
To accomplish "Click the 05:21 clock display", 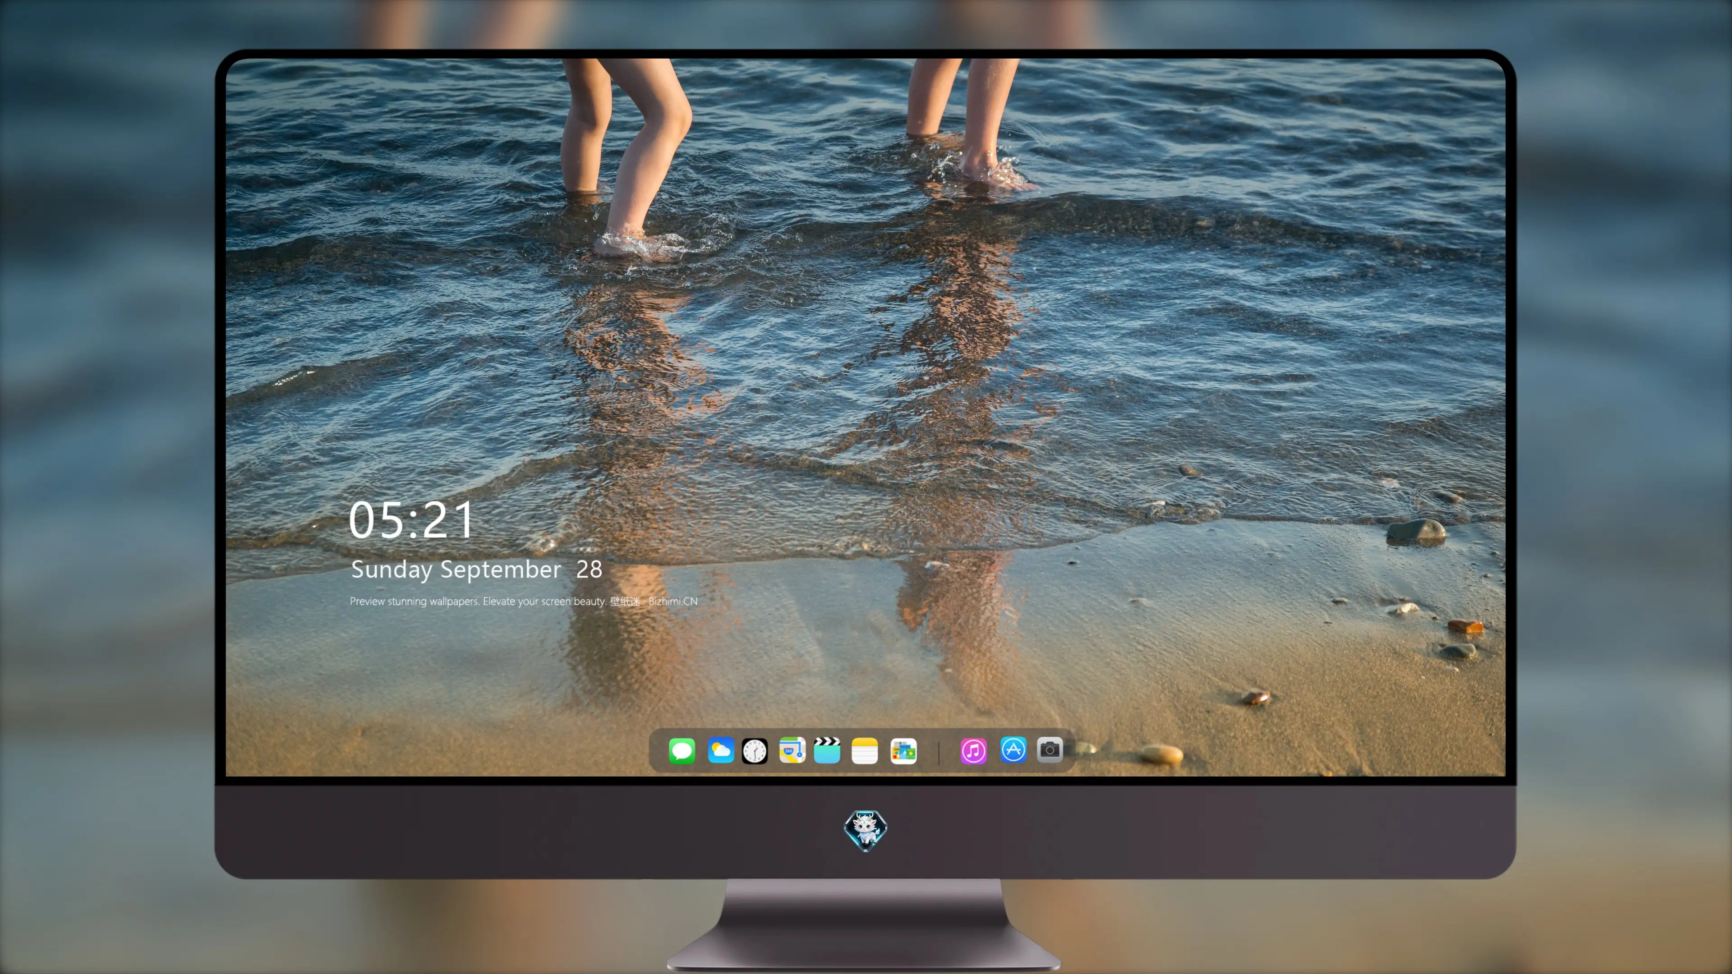I will coord(411,520).
